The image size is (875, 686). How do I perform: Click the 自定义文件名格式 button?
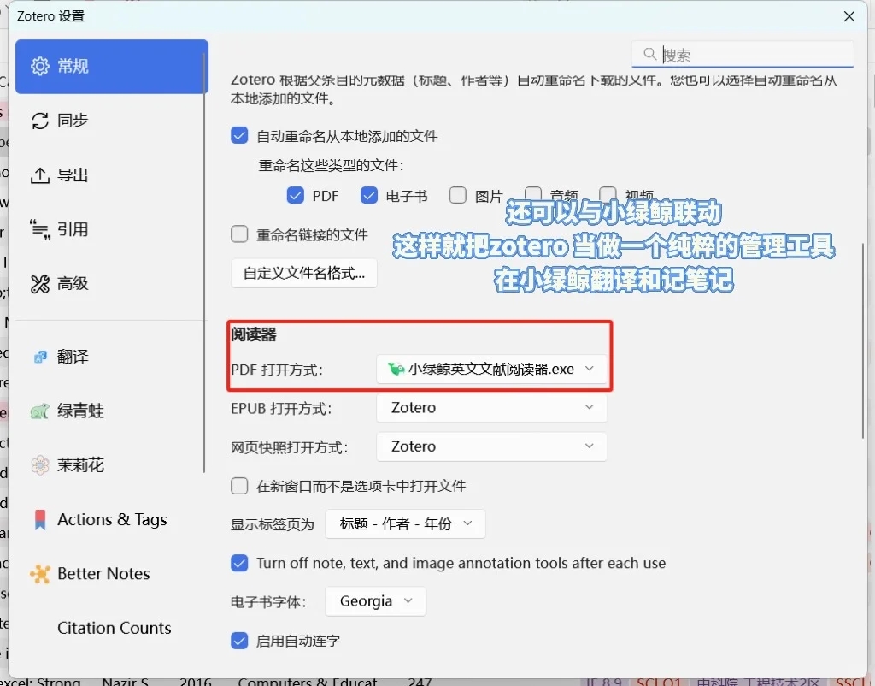point(303,273)
